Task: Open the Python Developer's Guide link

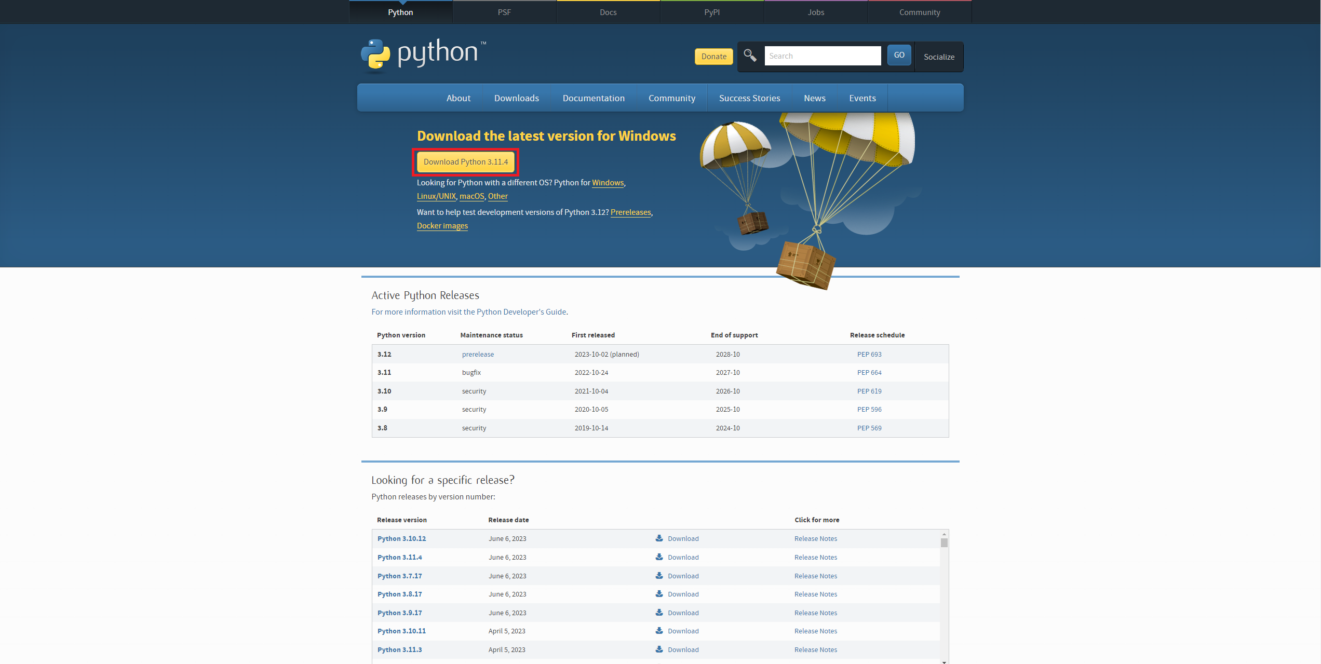Action: 469,312
